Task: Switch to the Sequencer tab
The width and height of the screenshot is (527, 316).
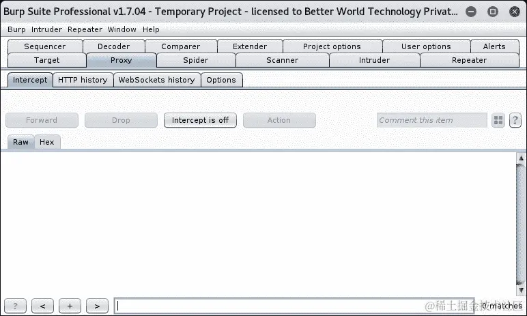Action: pyautogui.click(x=45, y=46)
